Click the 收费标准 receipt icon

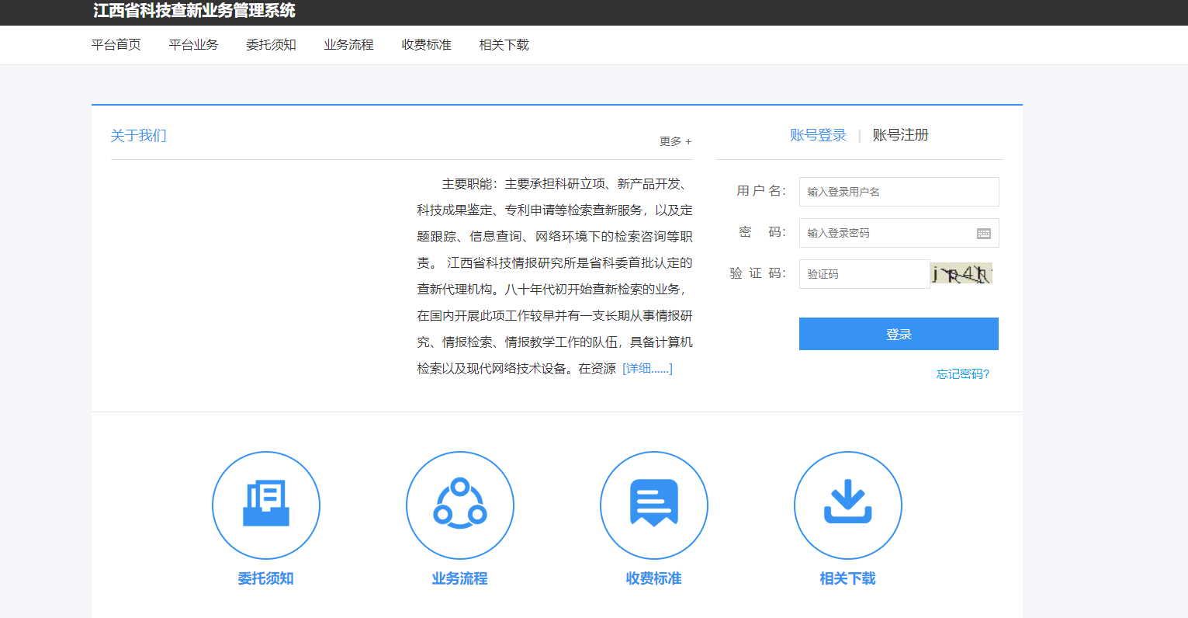[654, 505]
